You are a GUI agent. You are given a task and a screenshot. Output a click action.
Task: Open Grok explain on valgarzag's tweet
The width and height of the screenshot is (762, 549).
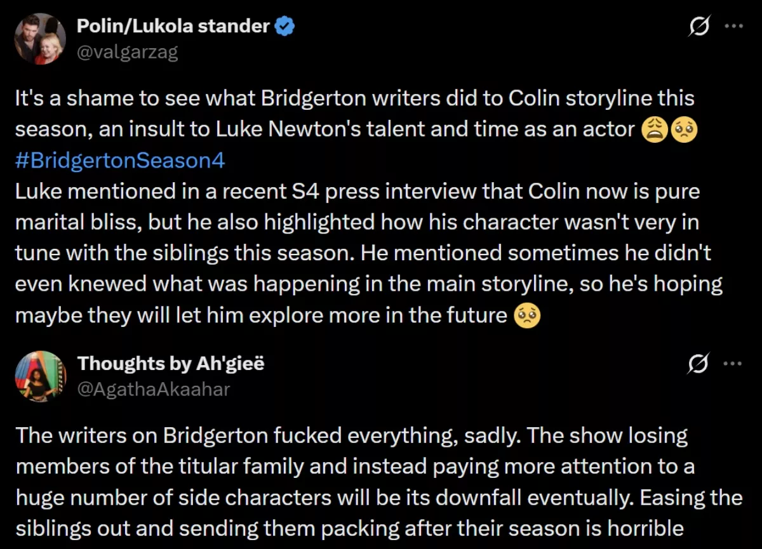tap(699, 27)
